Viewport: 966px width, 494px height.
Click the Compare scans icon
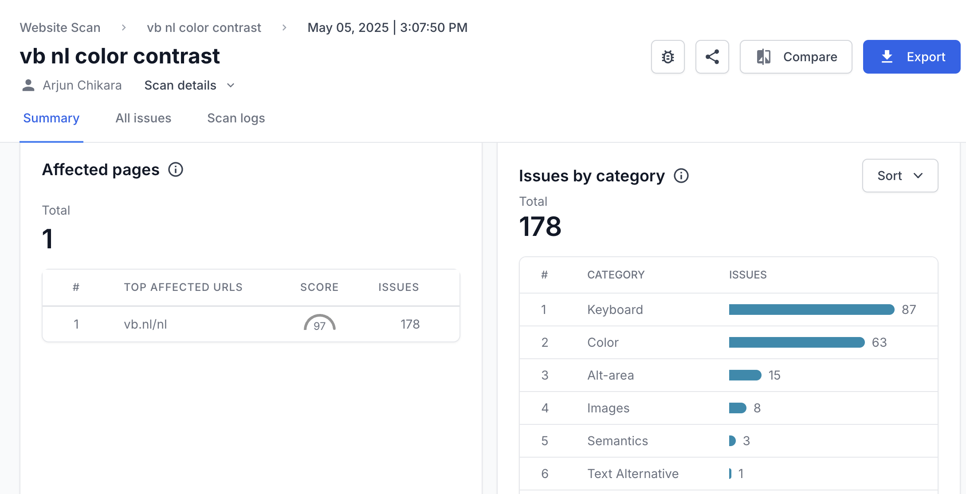click(764, 57)
